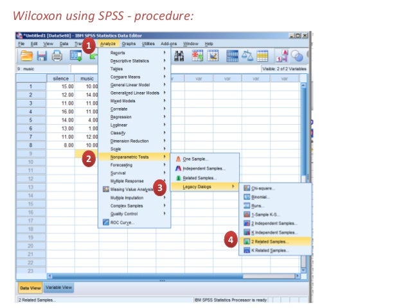Expand the General Linear Model submenu

click(x=134, y=85)
